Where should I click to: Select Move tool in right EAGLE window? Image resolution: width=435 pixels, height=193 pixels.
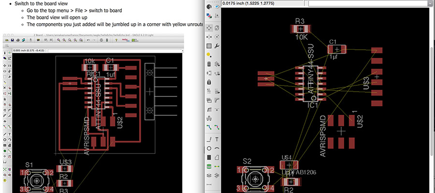[209, 28]
